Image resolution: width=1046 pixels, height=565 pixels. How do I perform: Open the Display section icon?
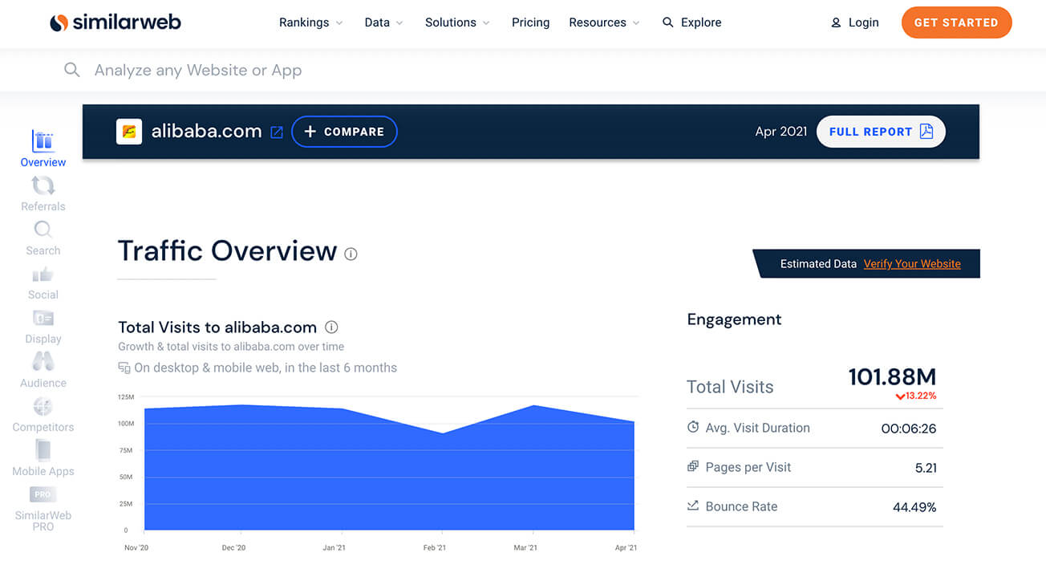pyautogui.click(x=43, y=319)
